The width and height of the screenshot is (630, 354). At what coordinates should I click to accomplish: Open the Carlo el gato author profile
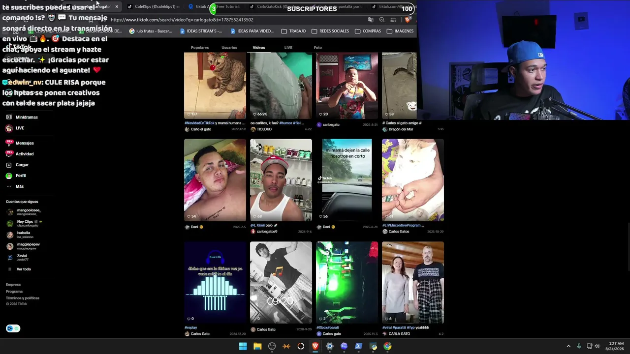coord(198,129)
